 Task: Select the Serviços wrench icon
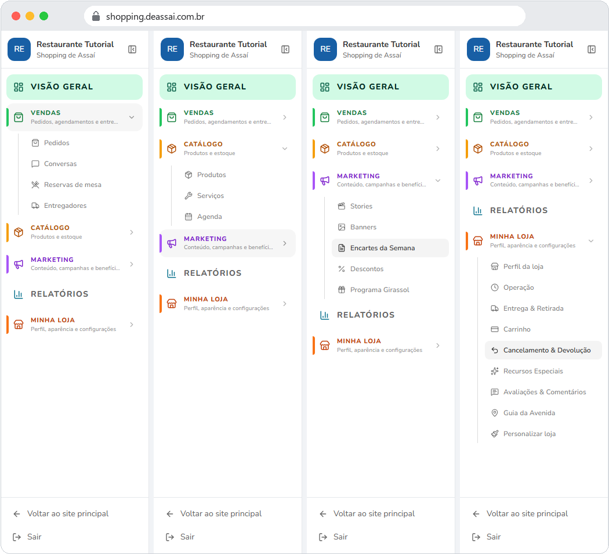(x=188, y=196)
